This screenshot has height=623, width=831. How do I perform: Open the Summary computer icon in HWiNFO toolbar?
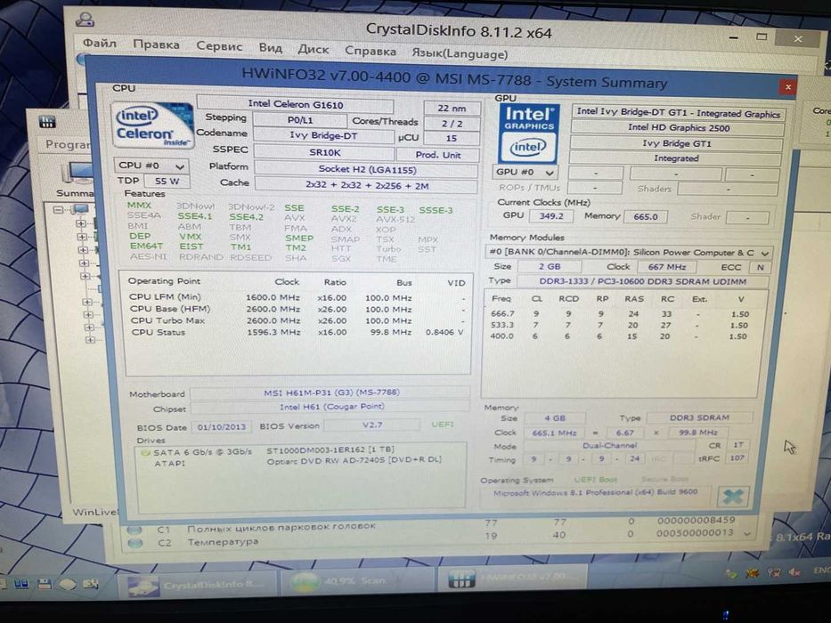[77, 174]
